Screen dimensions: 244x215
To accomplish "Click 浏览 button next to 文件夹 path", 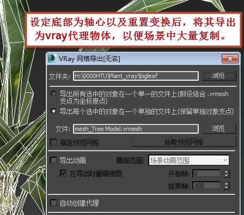I will tap(219, 76).
